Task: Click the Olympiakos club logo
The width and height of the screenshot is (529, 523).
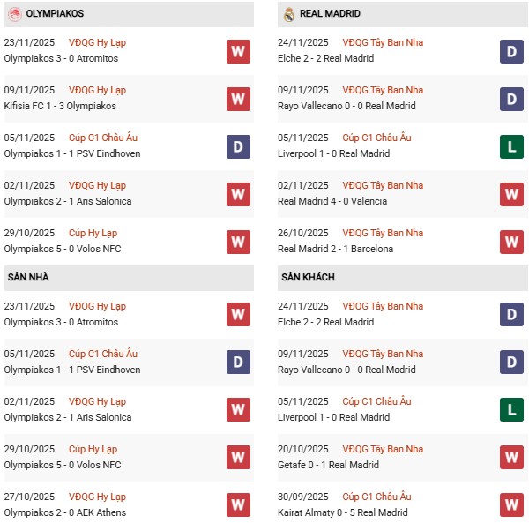Action: tap(14, 14)
